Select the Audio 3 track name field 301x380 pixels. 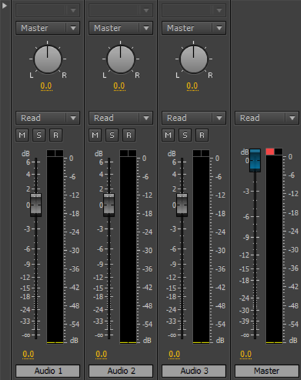(x=194, y=371)
